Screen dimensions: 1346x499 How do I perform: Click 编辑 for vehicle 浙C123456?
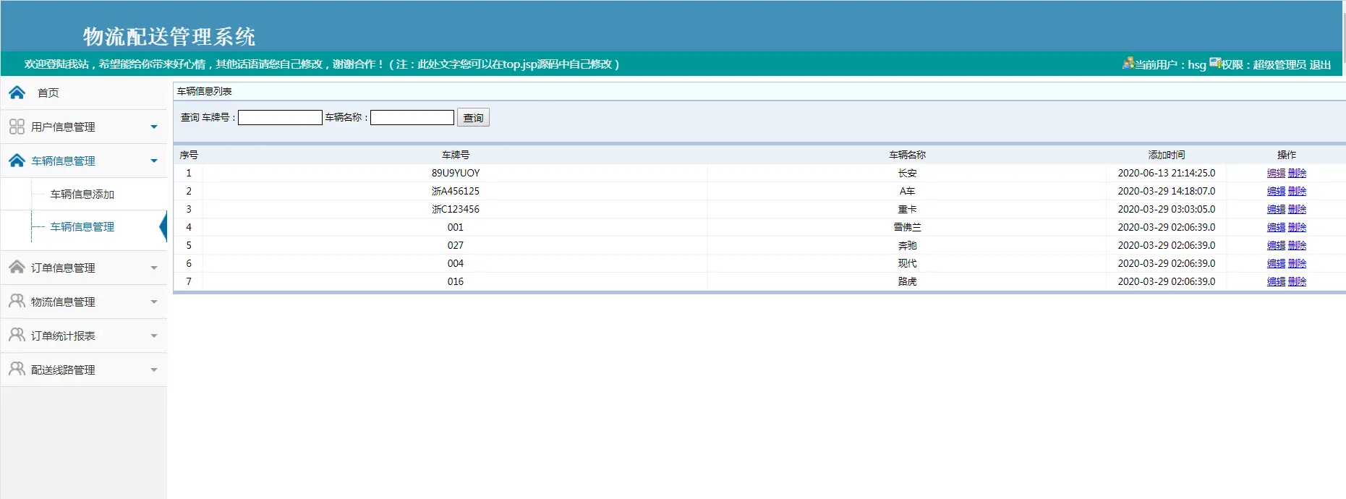(1277, 209)
